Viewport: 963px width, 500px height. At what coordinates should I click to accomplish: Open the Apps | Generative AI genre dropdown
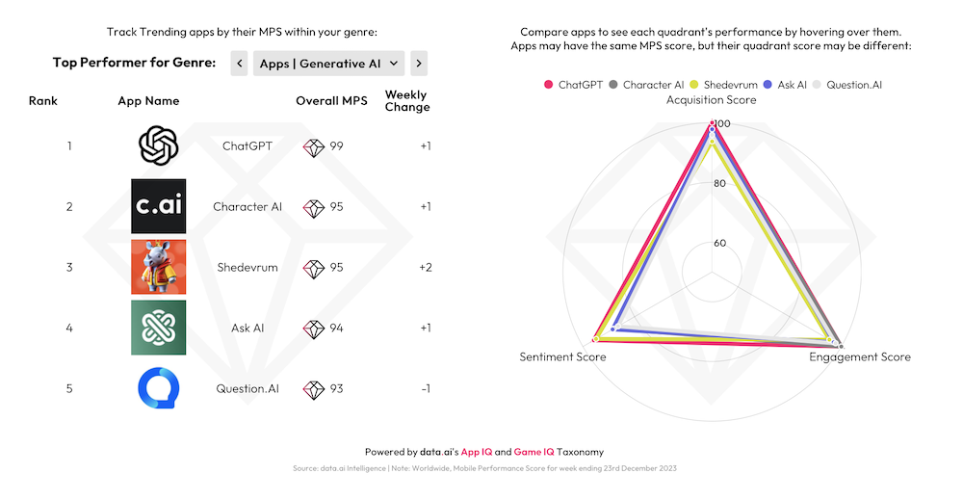(x=329, y=64)
